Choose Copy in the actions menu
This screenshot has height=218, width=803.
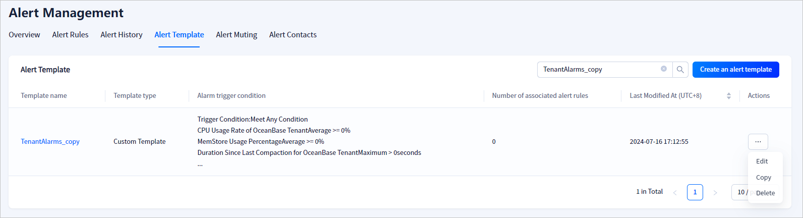click(763, 178)
